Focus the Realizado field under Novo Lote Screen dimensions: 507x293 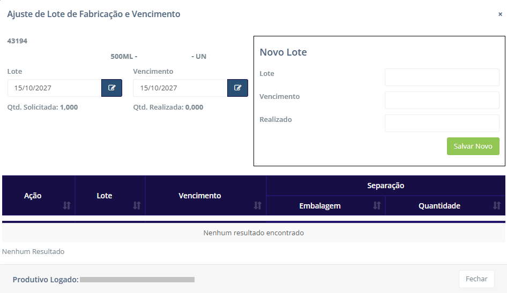click(x=442, y=123)
